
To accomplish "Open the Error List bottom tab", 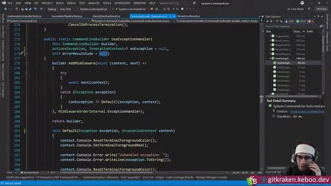I will click(x=148, y=177).
